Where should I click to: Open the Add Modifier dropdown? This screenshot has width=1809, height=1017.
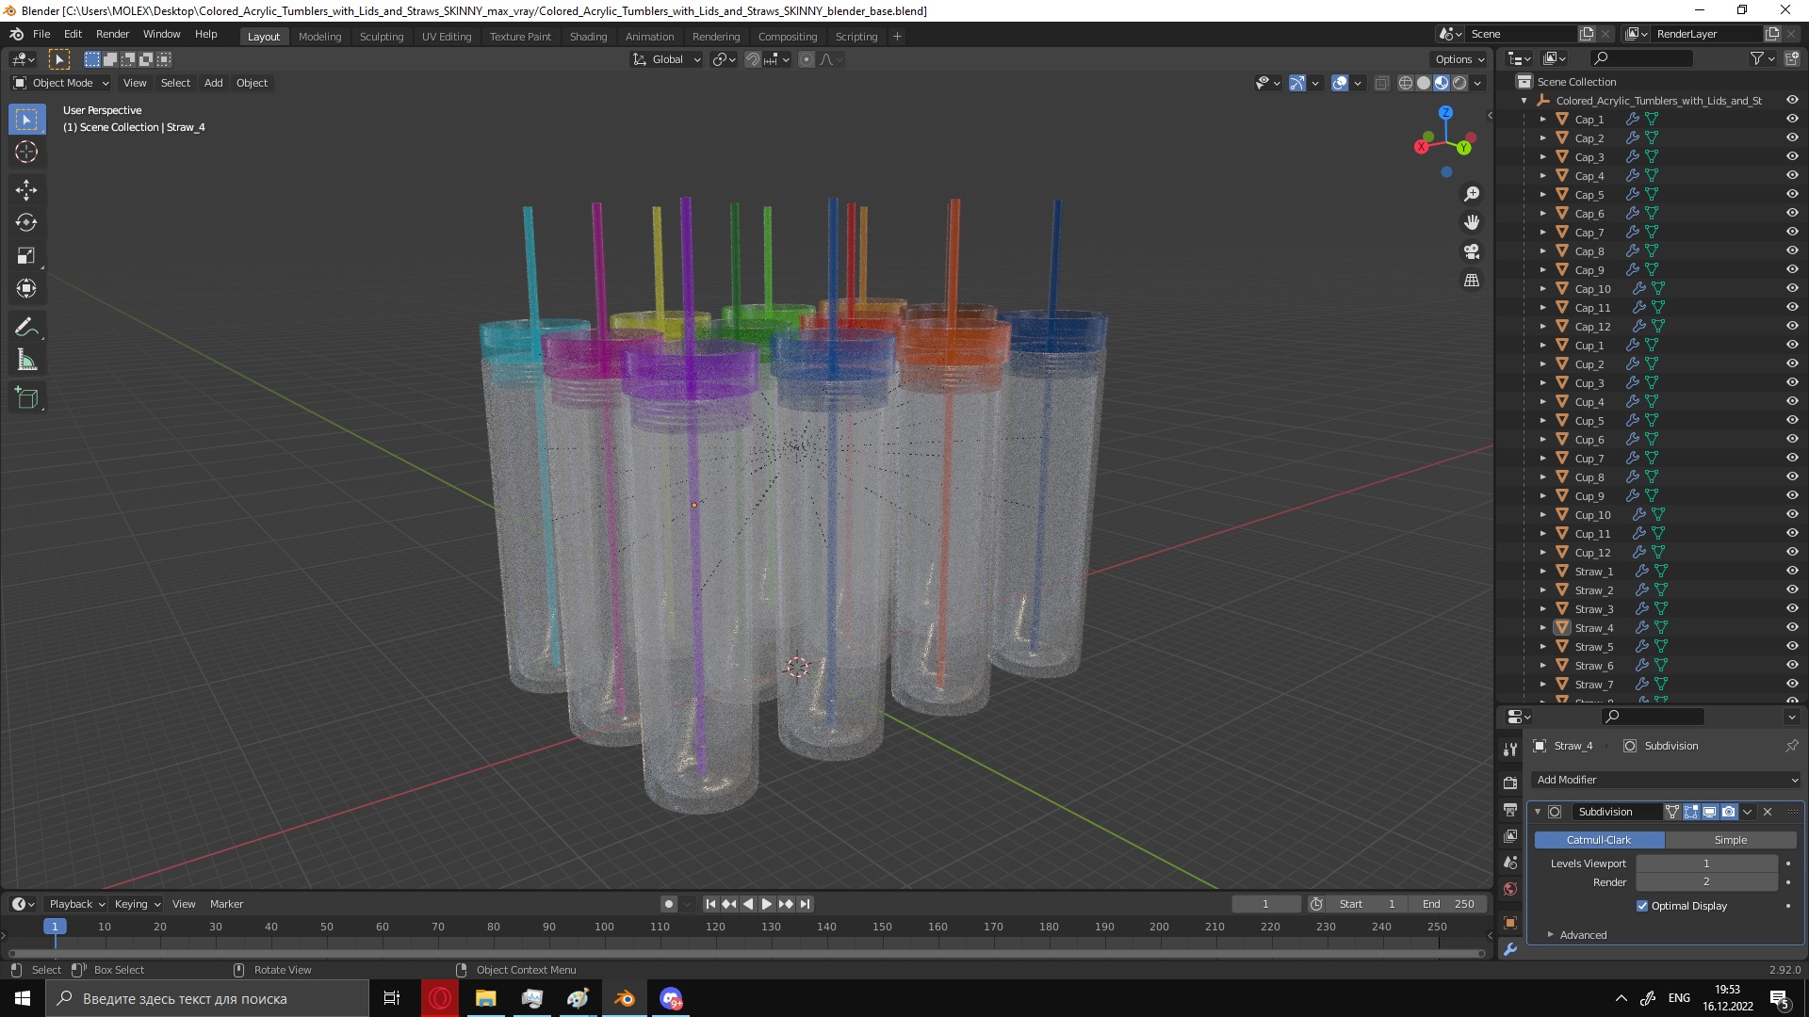pos(1666,780)
